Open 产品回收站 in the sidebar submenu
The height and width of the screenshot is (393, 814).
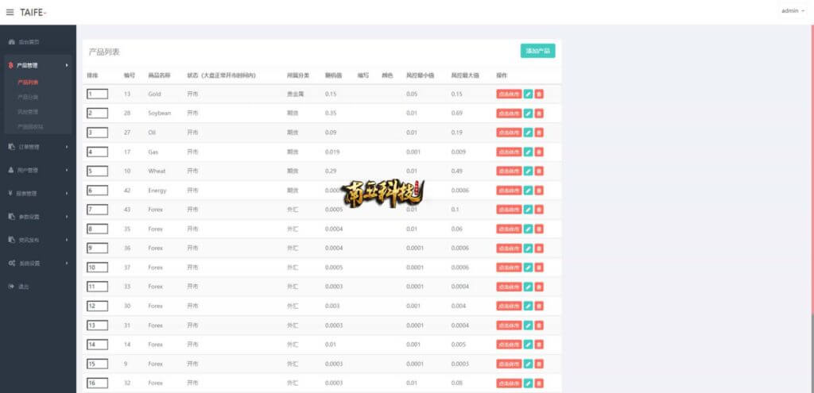click(30, 126)
